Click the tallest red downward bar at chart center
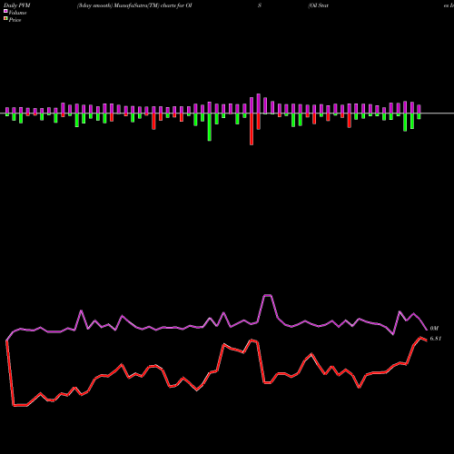Viewport: 454px width, 454px height. tap(252, 129)
